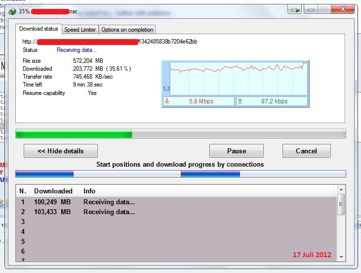Click the download URL text
Image resolution: width=361 pixels, height=273 pixels.
click(x=110, y=42)
